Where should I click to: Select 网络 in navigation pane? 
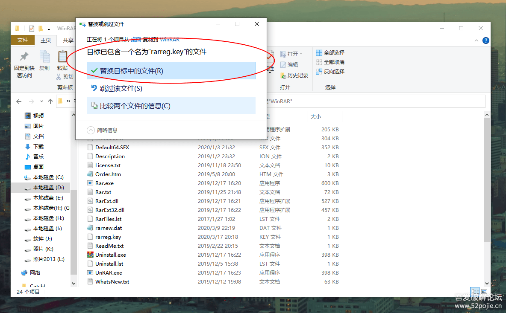click(x=35, y=273)
